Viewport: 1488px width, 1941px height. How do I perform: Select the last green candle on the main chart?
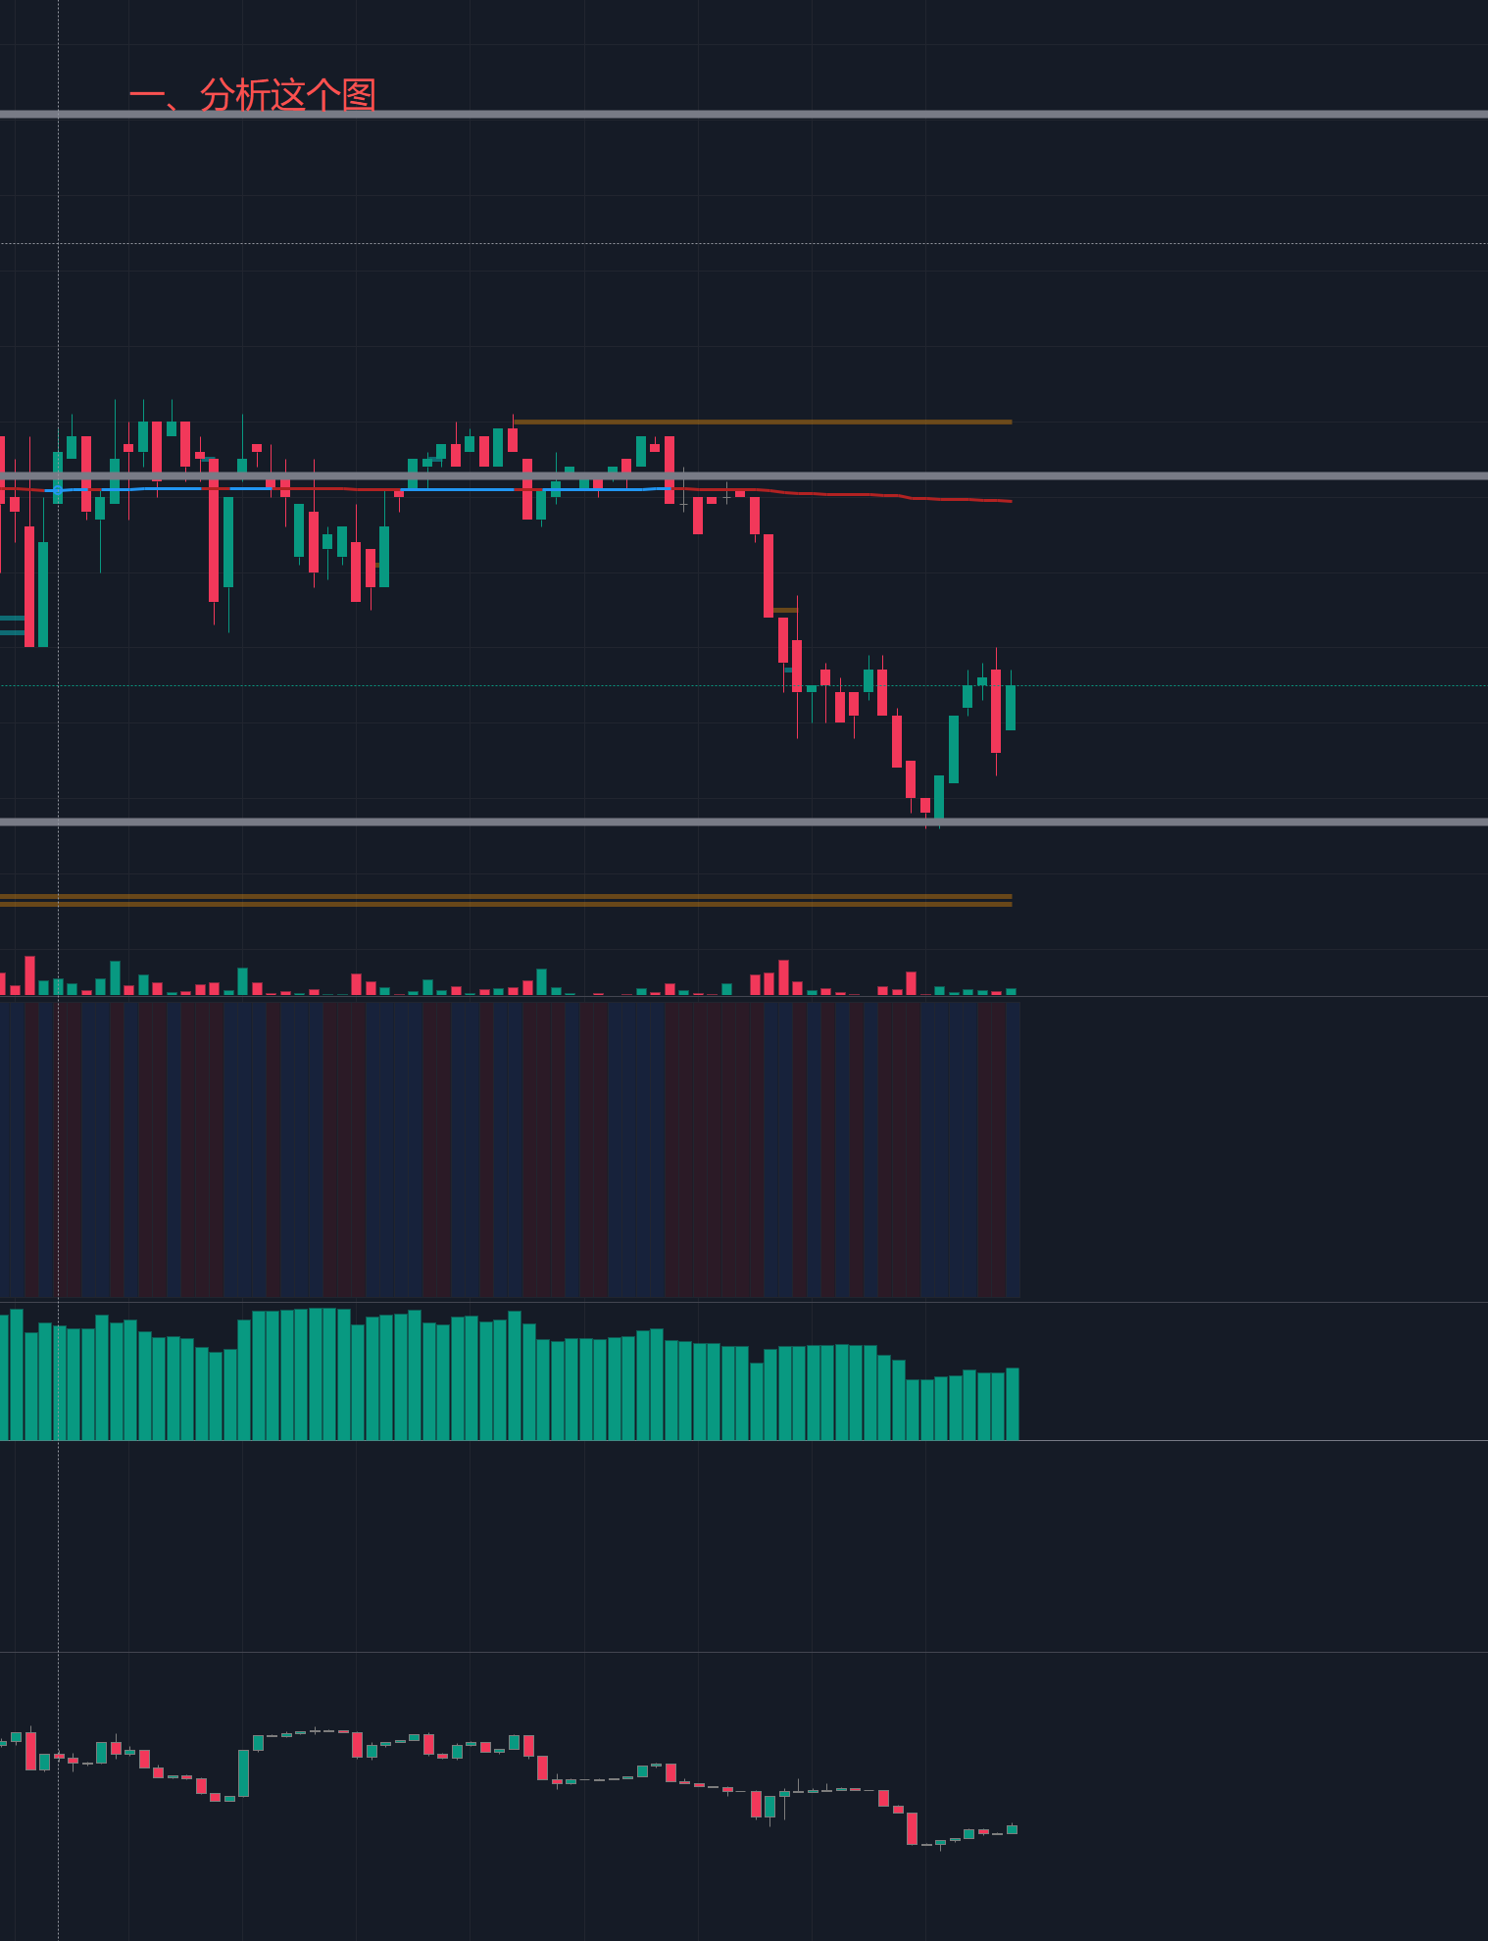pos(1011,708)
